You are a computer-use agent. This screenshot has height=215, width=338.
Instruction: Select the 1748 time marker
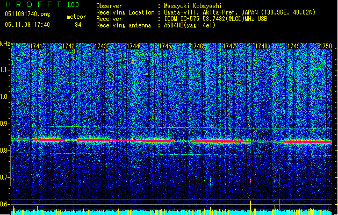(262, 47)
